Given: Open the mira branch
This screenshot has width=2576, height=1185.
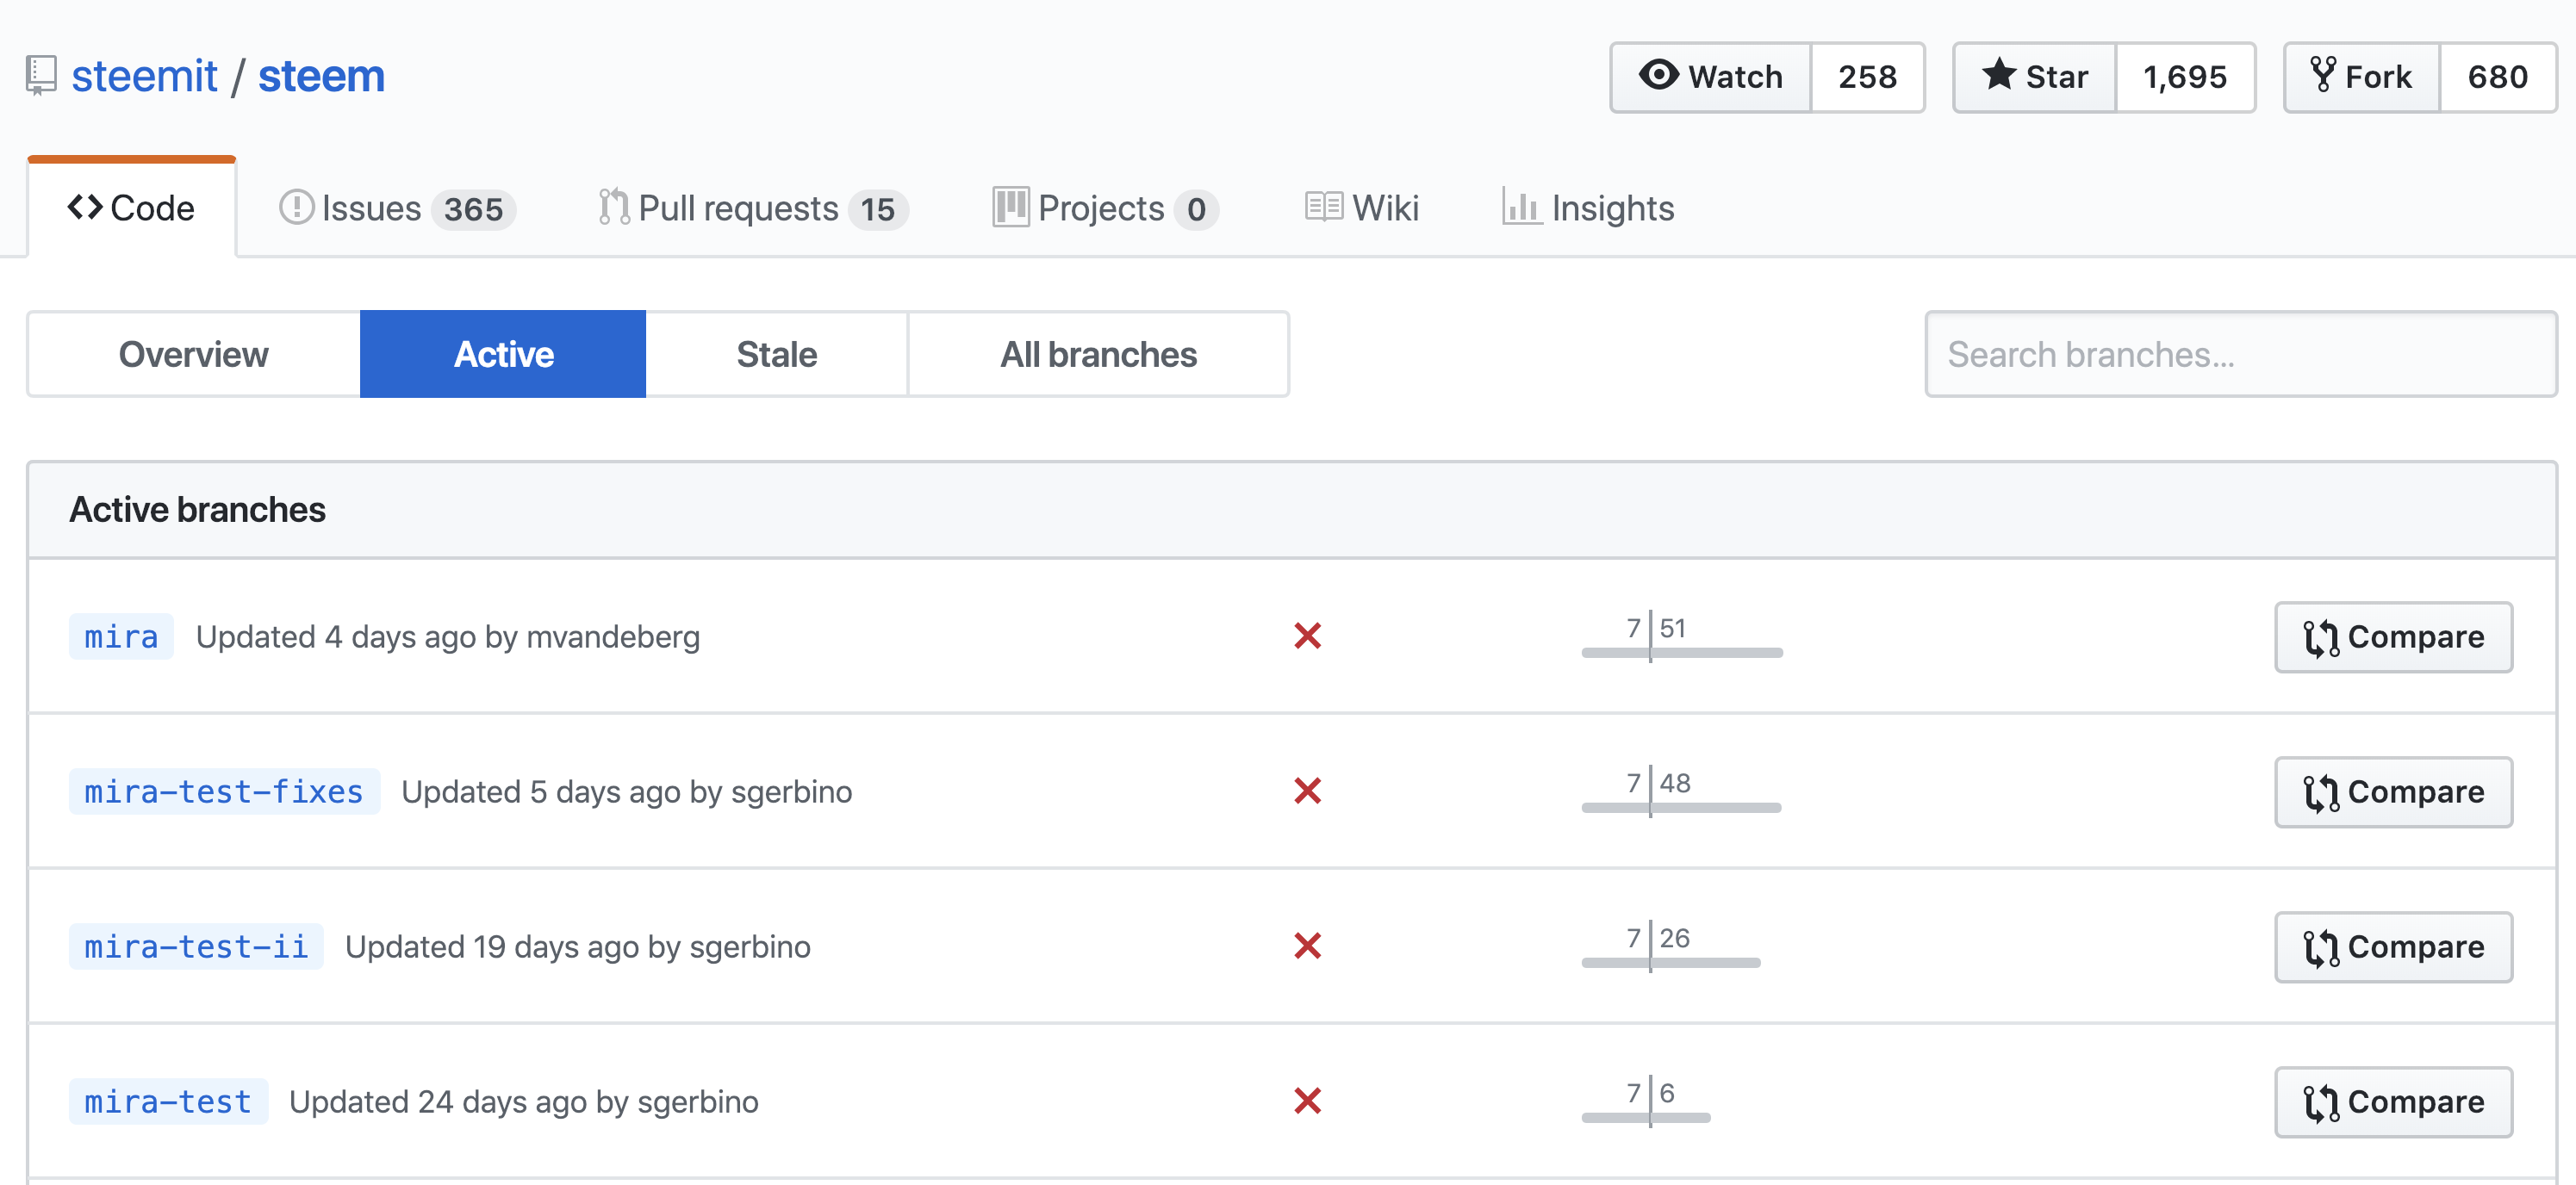Looking at the screenshot, I should click(x=121, y=637).
